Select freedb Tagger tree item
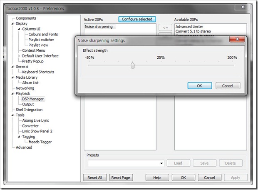Screen dimensions: 258x190 pos(40,142)
